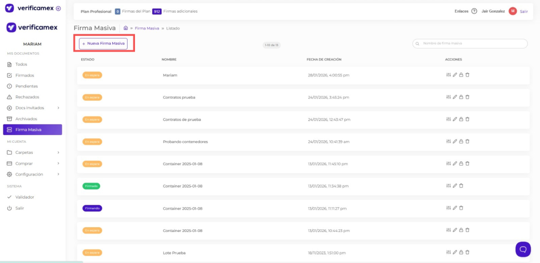
Task: Focus the Nombre de firma masiva search field
Action: click(x=472, y=44)
